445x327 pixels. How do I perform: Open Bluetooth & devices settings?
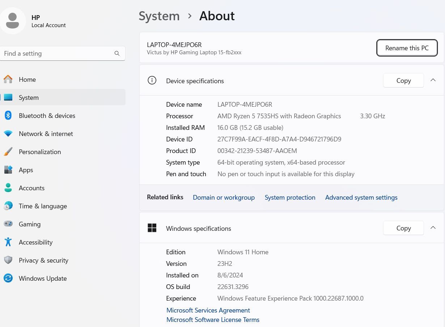coord(63,115)
